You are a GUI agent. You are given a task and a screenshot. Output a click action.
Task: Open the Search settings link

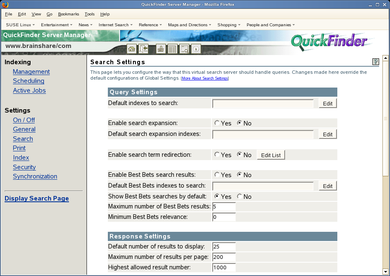coord(23,139)
